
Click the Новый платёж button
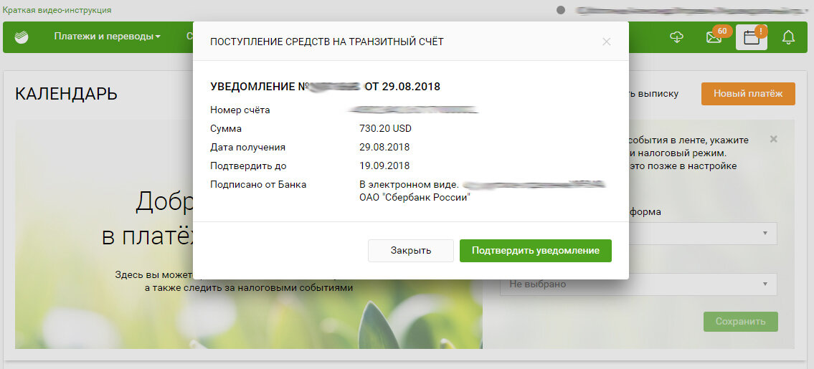point(748,94)
